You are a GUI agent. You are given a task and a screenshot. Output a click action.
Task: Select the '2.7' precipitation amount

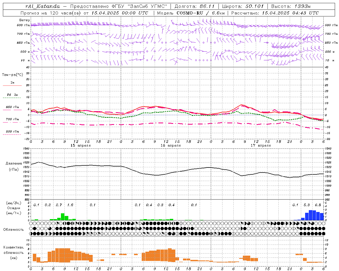click(59, 205)
